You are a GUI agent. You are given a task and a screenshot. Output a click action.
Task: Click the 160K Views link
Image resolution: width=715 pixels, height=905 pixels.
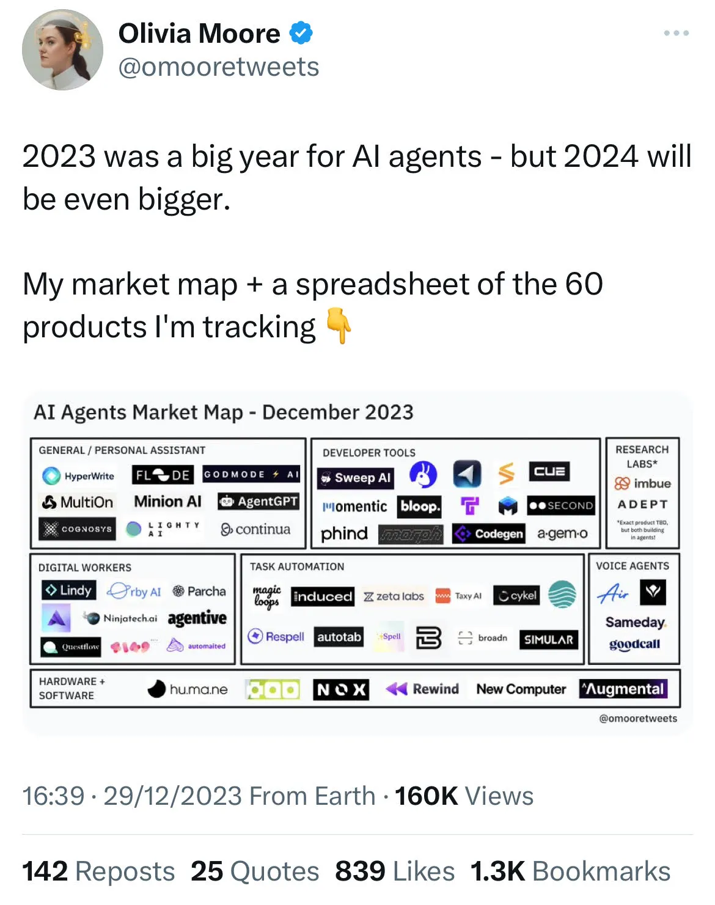point(464,795)
